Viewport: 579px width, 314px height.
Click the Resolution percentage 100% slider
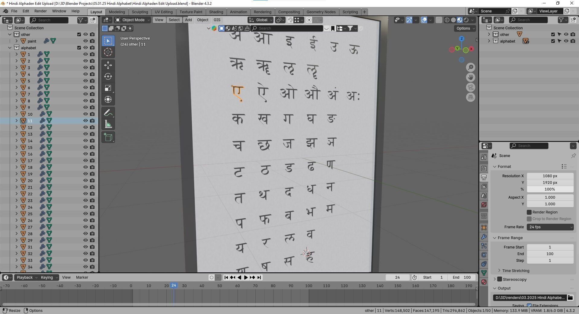tap(550, 189)
